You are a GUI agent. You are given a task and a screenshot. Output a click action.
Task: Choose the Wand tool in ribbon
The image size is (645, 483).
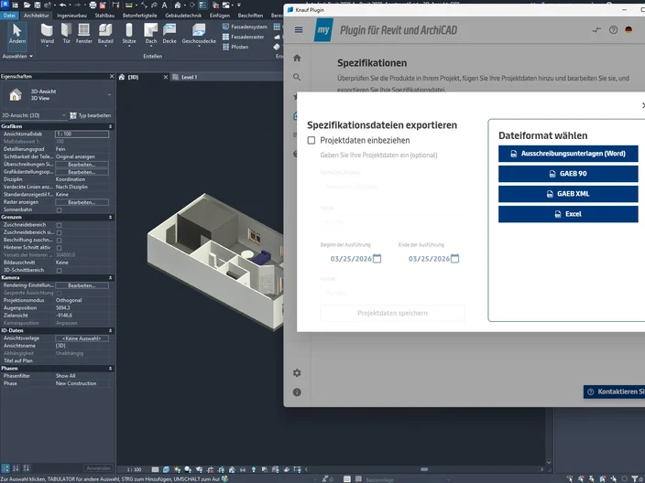click(x=47, y=33)
